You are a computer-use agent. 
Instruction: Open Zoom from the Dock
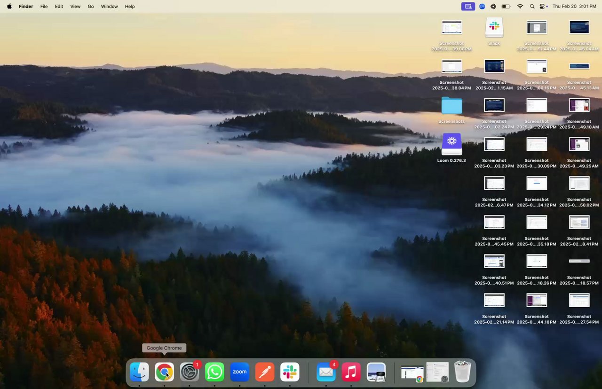click(239, 372)
